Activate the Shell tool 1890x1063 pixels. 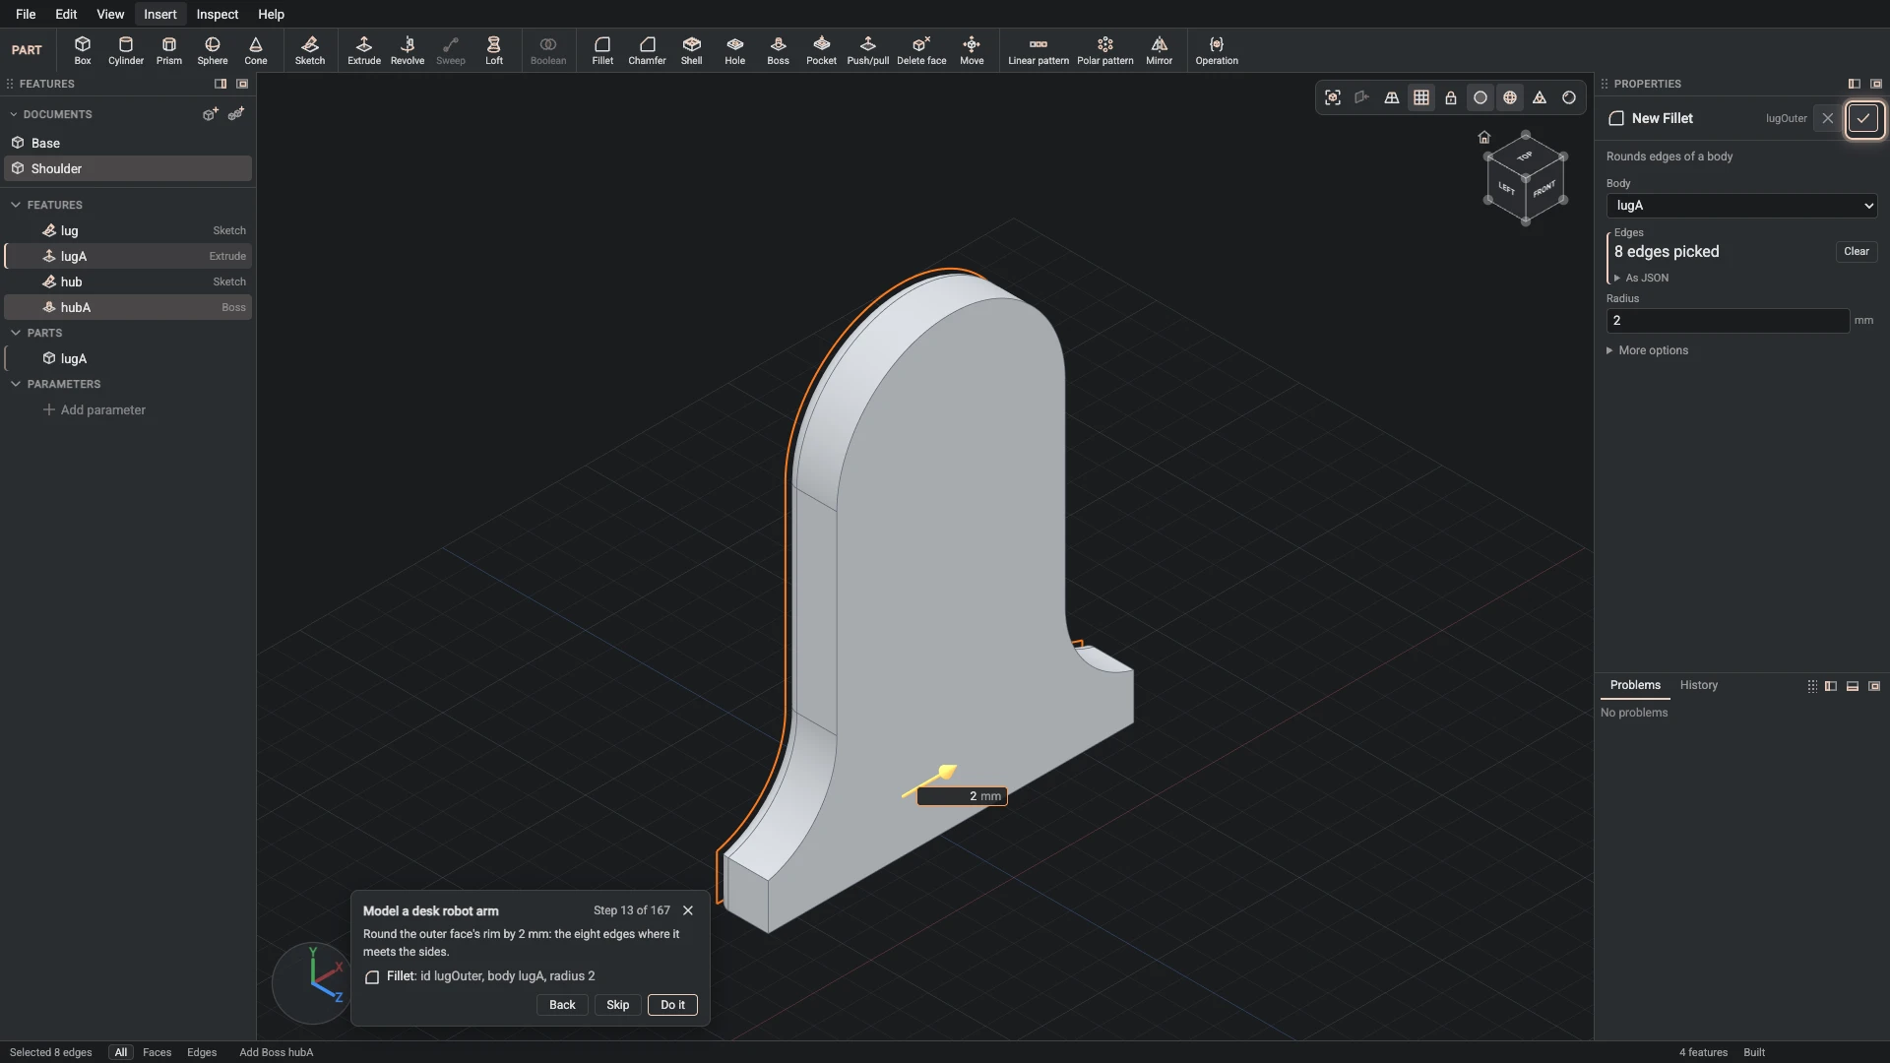(692, 50)
